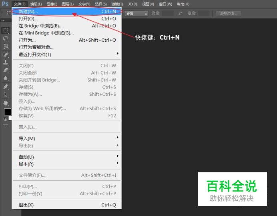Click the 高度 input field
Viewport: 277px width, 216px height.
point(204,14)
